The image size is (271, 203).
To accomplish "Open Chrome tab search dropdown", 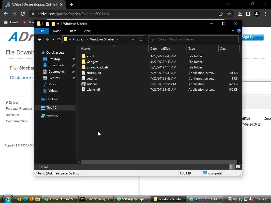I will [228, 4].
